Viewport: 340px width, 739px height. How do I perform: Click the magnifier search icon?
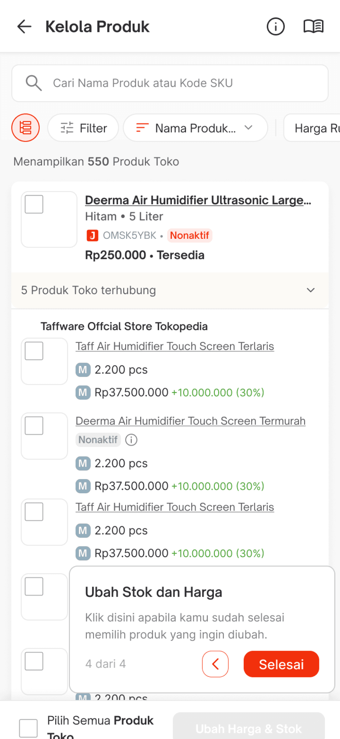click(34, 83)
